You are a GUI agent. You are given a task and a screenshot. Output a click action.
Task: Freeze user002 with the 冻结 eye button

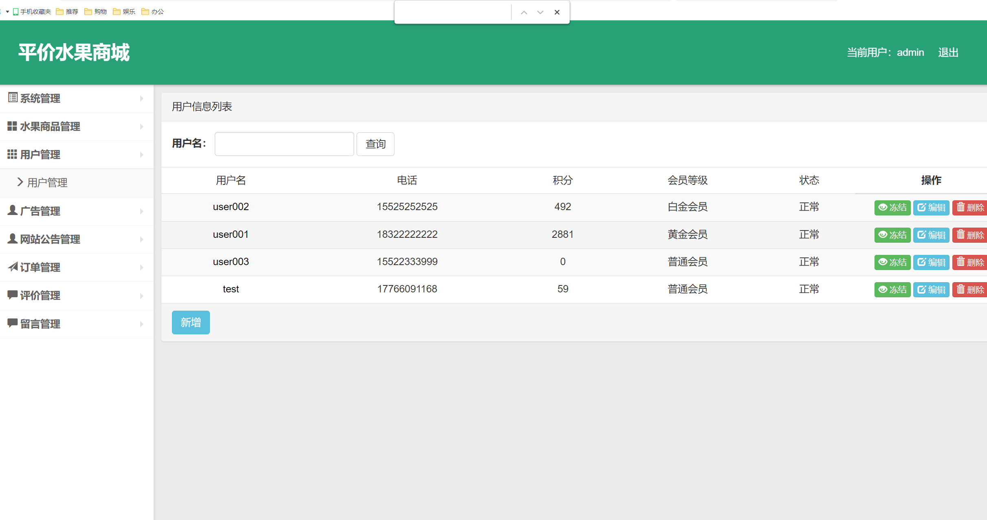892,207
